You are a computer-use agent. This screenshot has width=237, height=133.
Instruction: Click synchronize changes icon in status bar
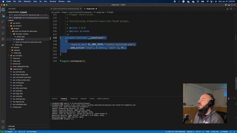[16, 132]
